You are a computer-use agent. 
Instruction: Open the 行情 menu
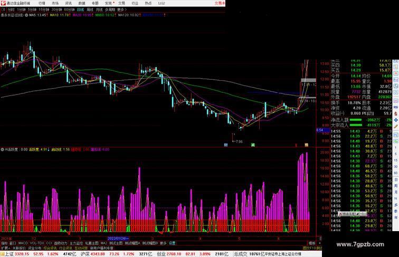tap(42, 3)
